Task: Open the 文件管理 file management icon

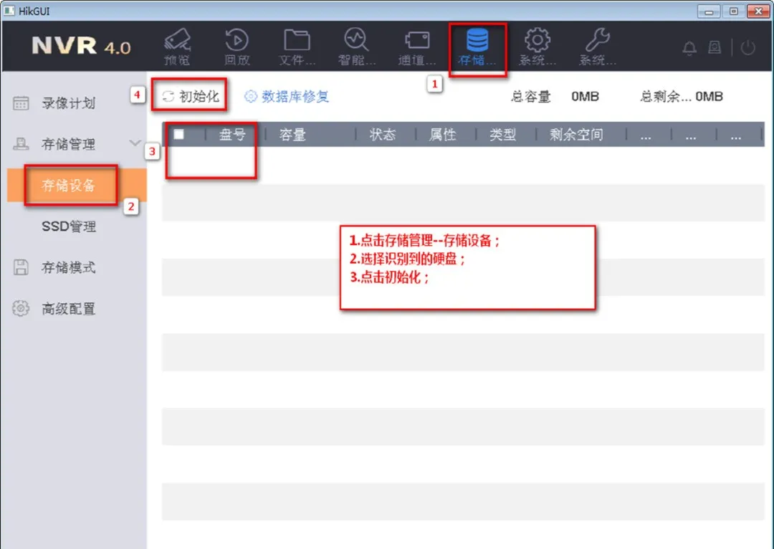Action: click(297, 45)
